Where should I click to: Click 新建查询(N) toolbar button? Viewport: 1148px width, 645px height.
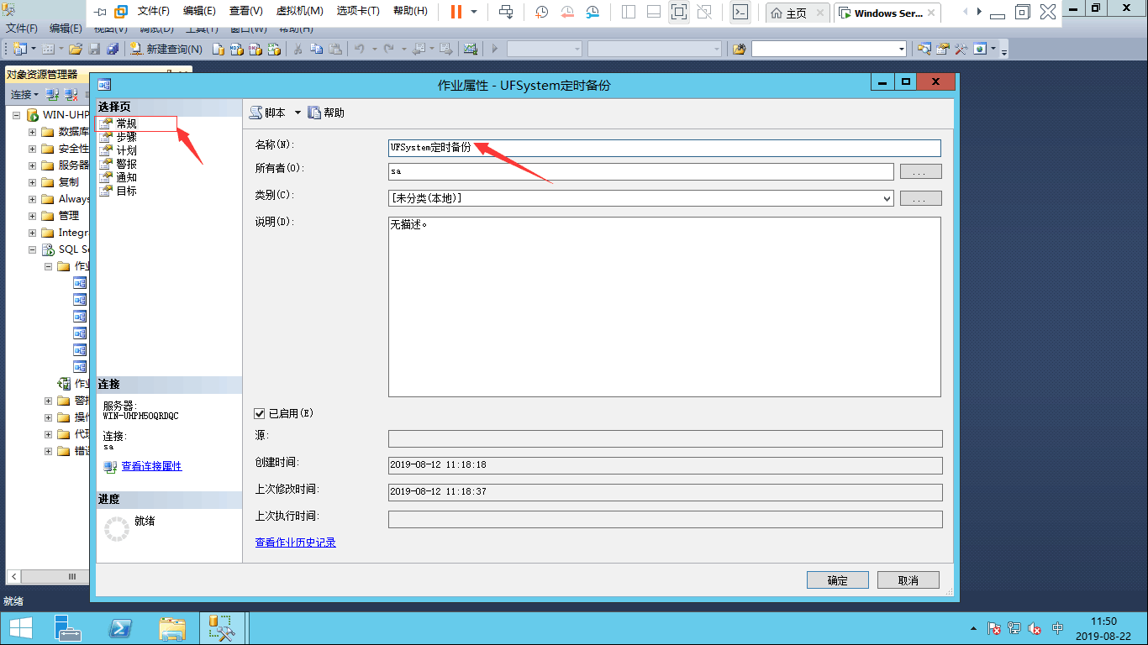click(x=166, y=49)
